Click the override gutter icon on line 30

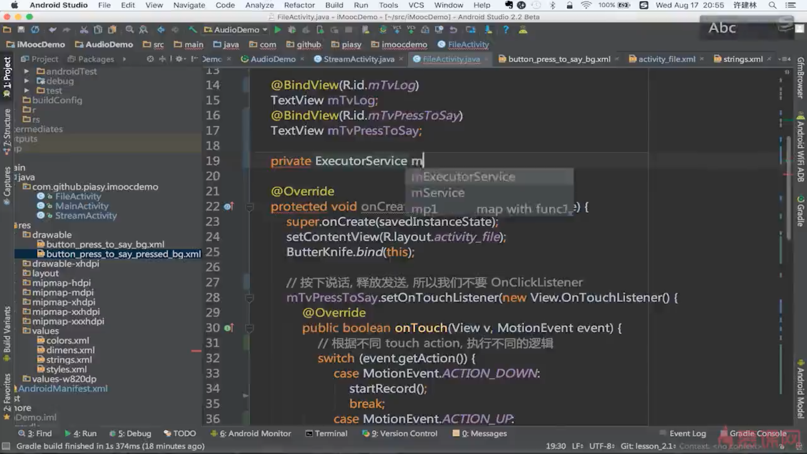pyautogui.click(x=229, y=328)
